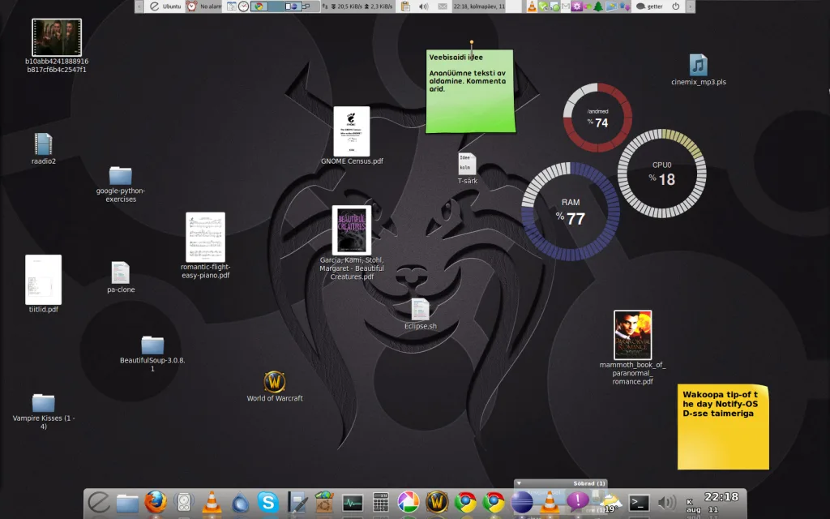This screenshot has width=830, height=519.
Task: Click the Ubuntu logo on dock's left
Action: 99,502
